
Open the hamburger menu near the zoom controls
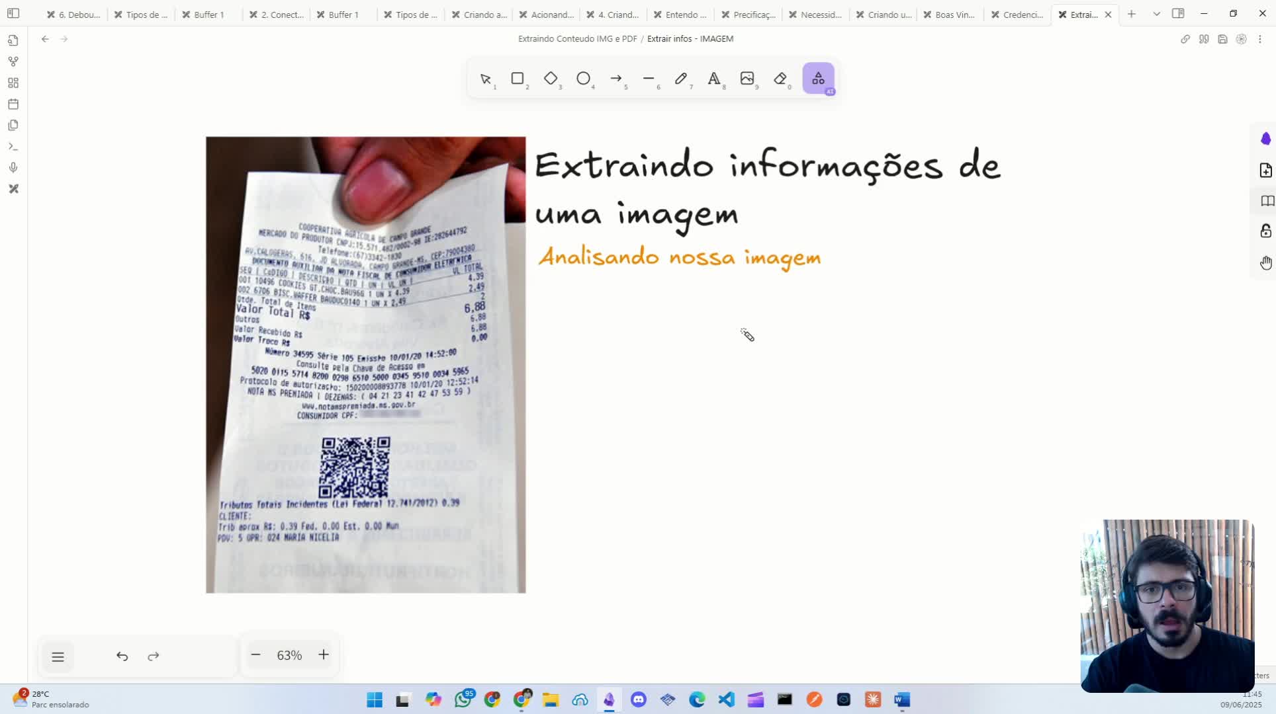click(x=58, y=656)
